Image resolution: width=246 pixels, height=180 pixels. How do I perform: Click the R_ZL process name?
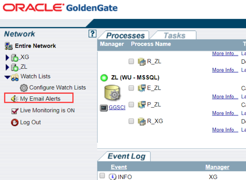[x=154, y=61]
